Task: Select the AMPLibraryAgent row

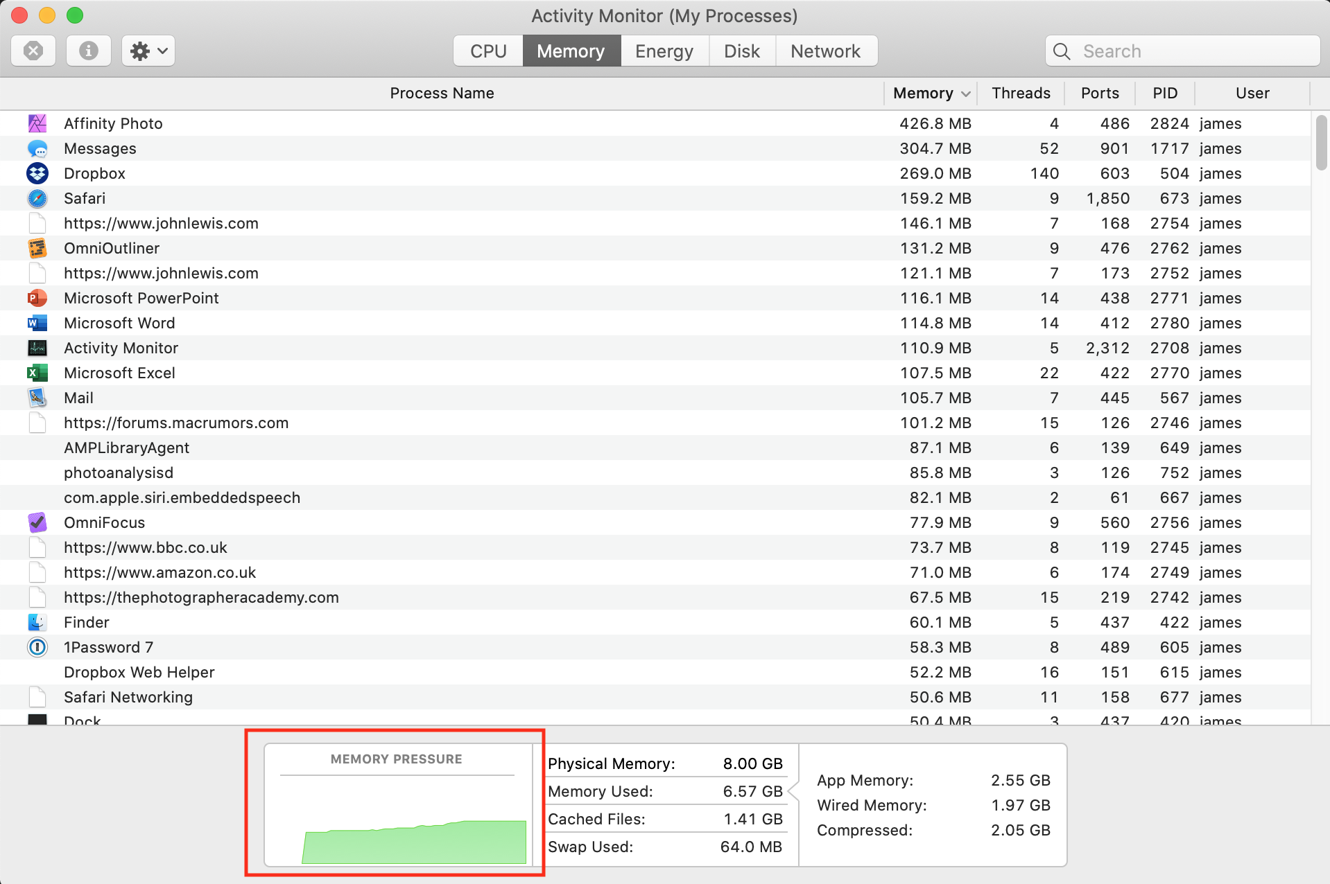Action: [x=655, y=448]
